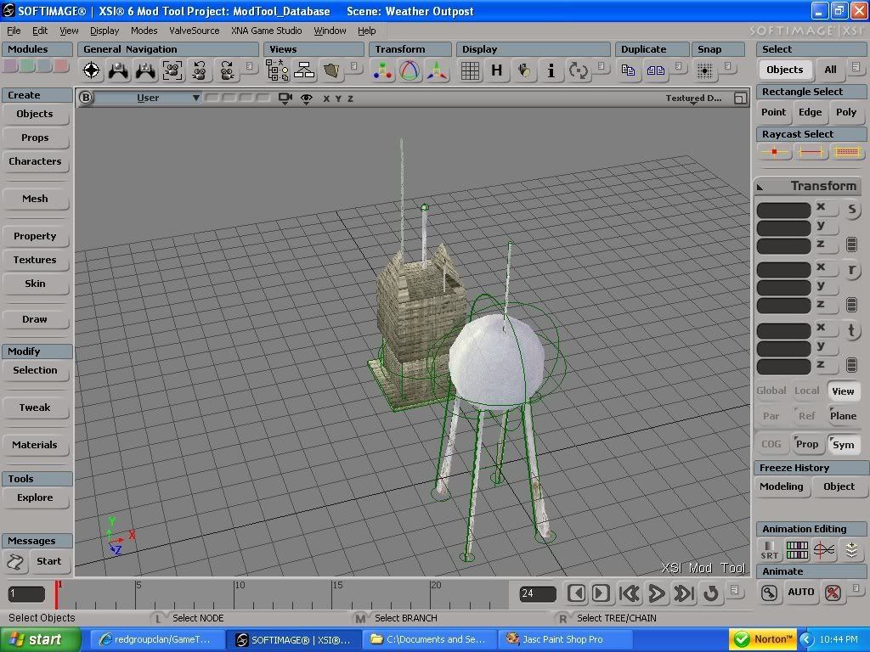Select Poly component mode
Screen dimensions: 870x652
click(846, 112)
